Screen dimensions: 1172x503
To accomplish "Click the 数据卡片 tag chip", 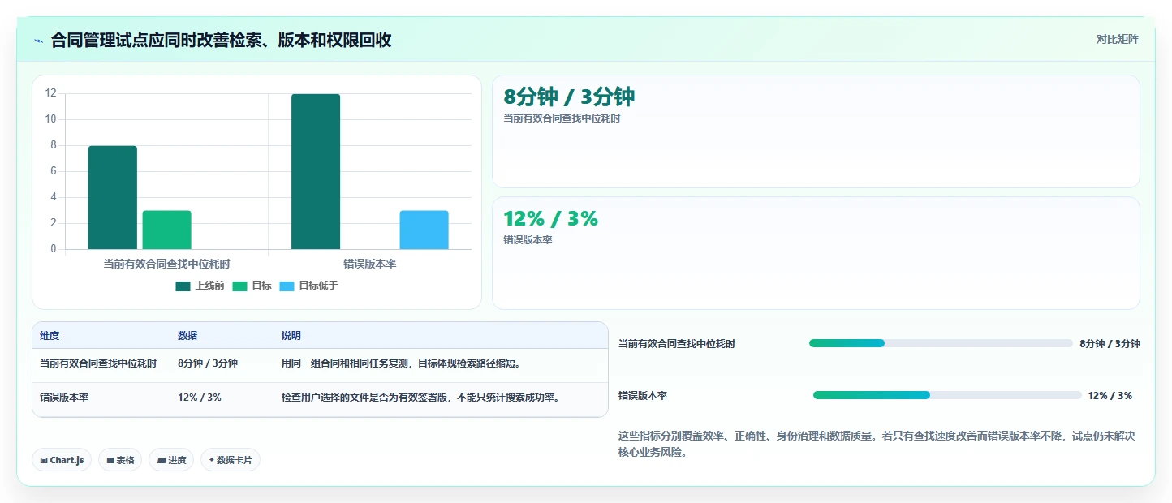I will 231,460.
